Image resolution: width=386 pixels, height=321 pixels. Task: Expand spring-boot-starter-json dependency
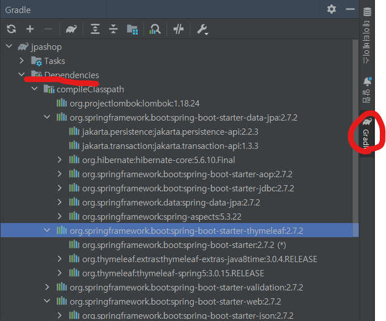pyautogui.click(x=60, y=315)
